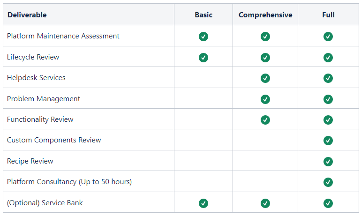Click the Basic column header
Viewport: 361px width, 216px height.
point(203,15)
